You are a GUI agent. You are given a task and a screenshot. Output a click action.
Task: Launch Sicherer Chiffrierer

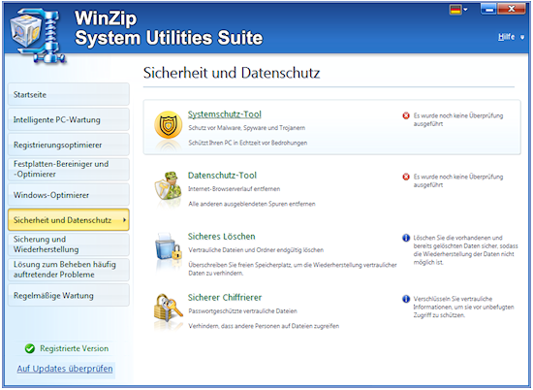point(225,297)
